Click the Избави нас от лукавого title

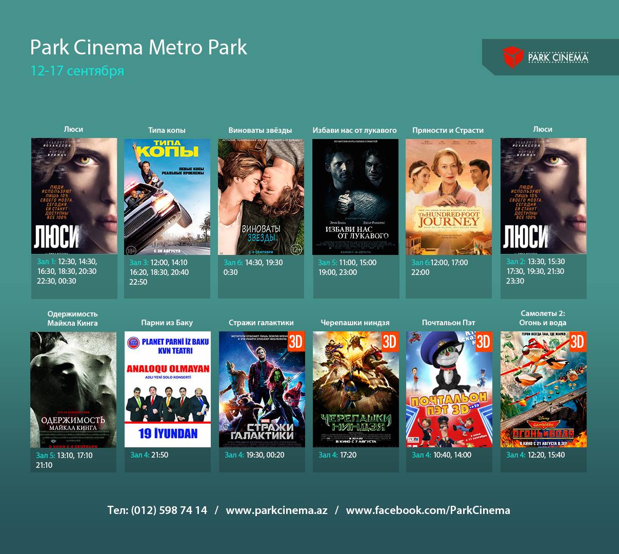point(355,130)
